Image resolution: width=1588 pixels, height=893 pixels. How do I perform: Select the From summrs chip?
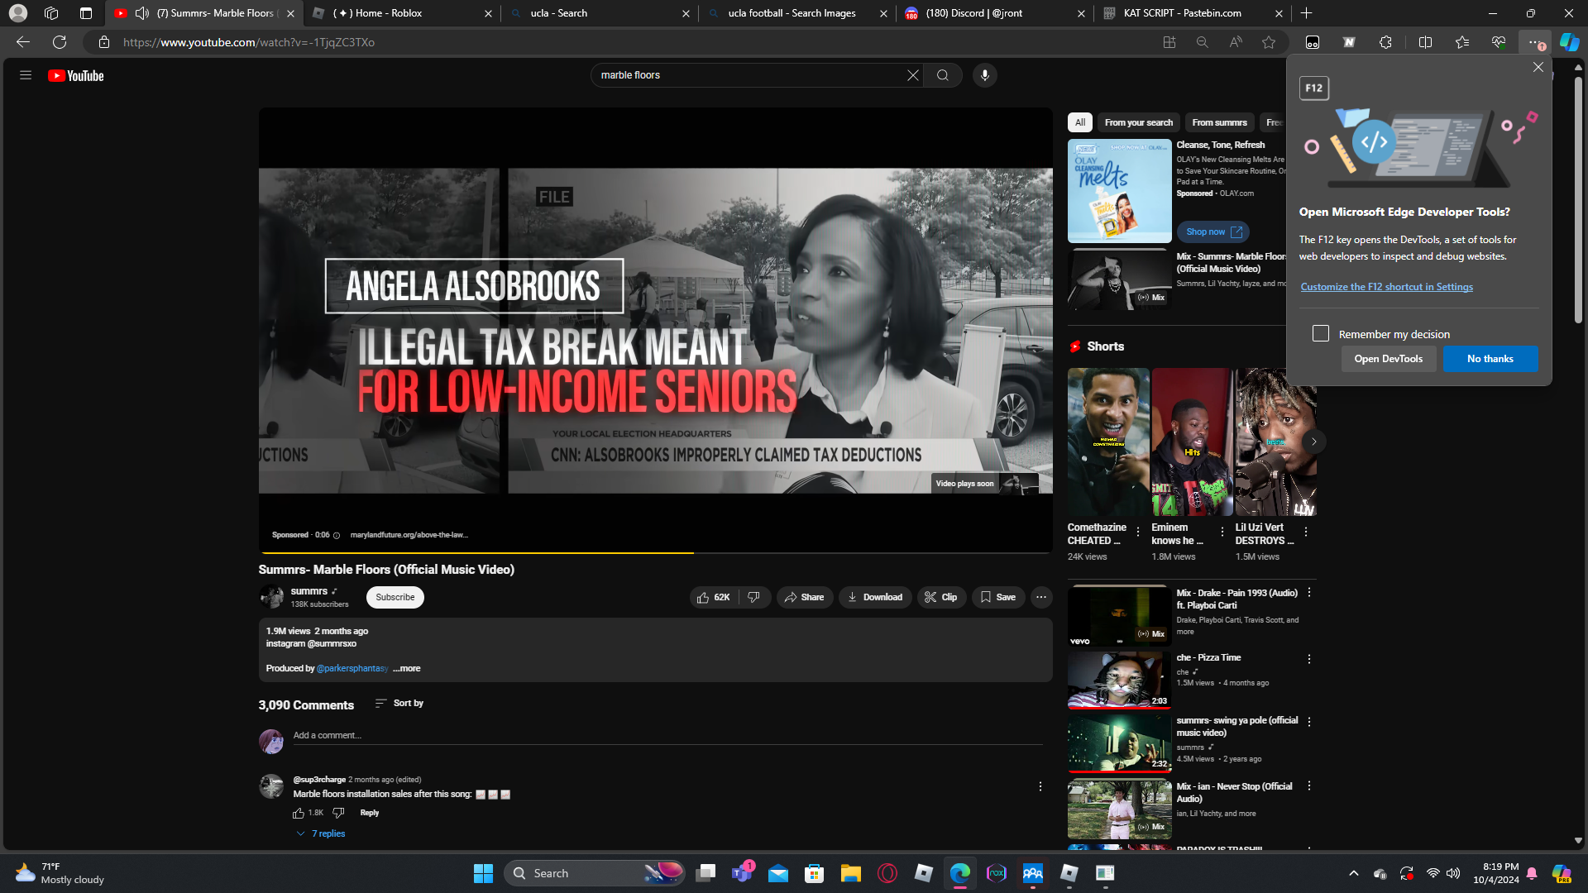[1220, 122]
